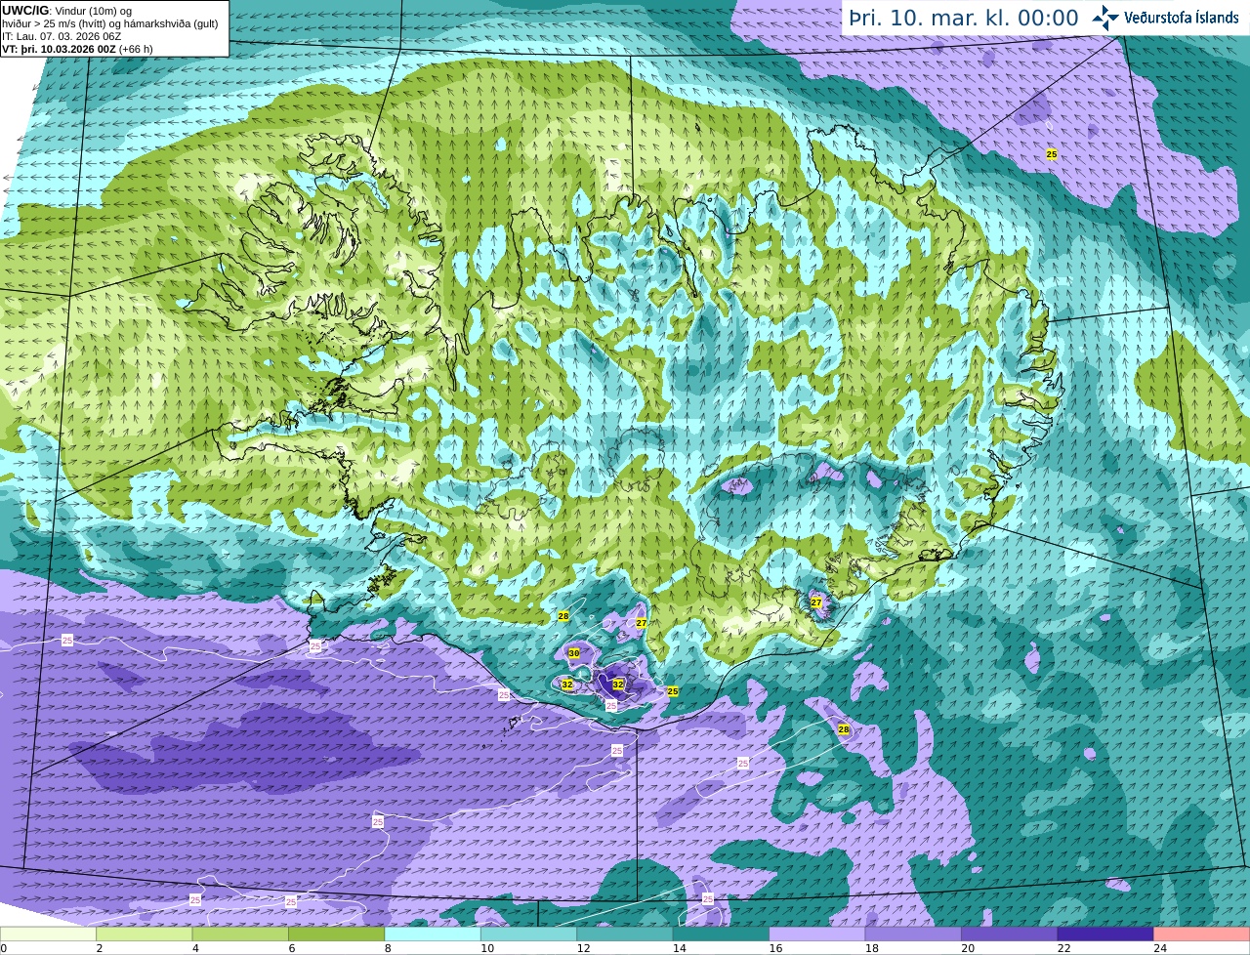Pick the 12–14 m/s teal scale swatch
Screen dimensions: 1250x955
tap(625, 934)
